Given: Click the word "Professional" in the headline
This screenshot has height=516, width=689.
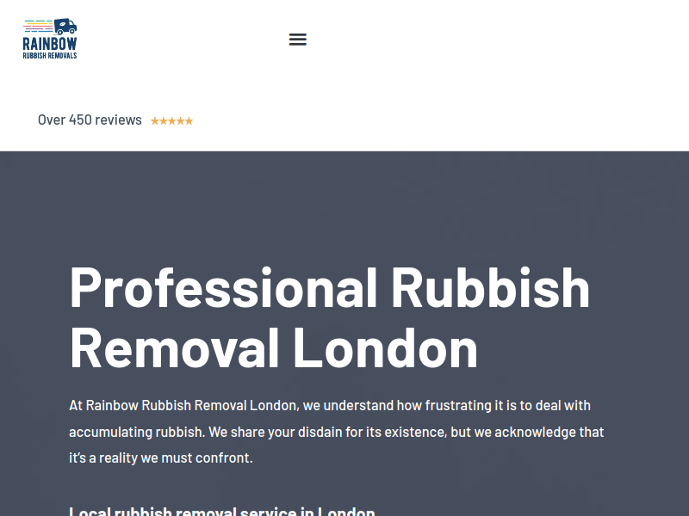Looking at the screenshot, I should point(223,288).
